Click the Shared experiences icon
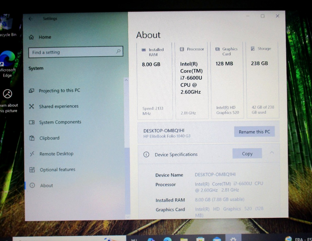This screenshot has height=241, width=312. [x=31, y=106]
